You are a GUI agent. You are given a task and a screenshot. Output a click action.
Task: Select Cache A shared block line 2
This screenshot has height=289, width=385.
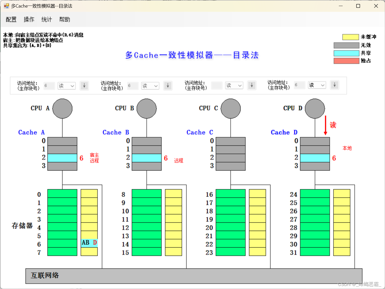(62, 158)
